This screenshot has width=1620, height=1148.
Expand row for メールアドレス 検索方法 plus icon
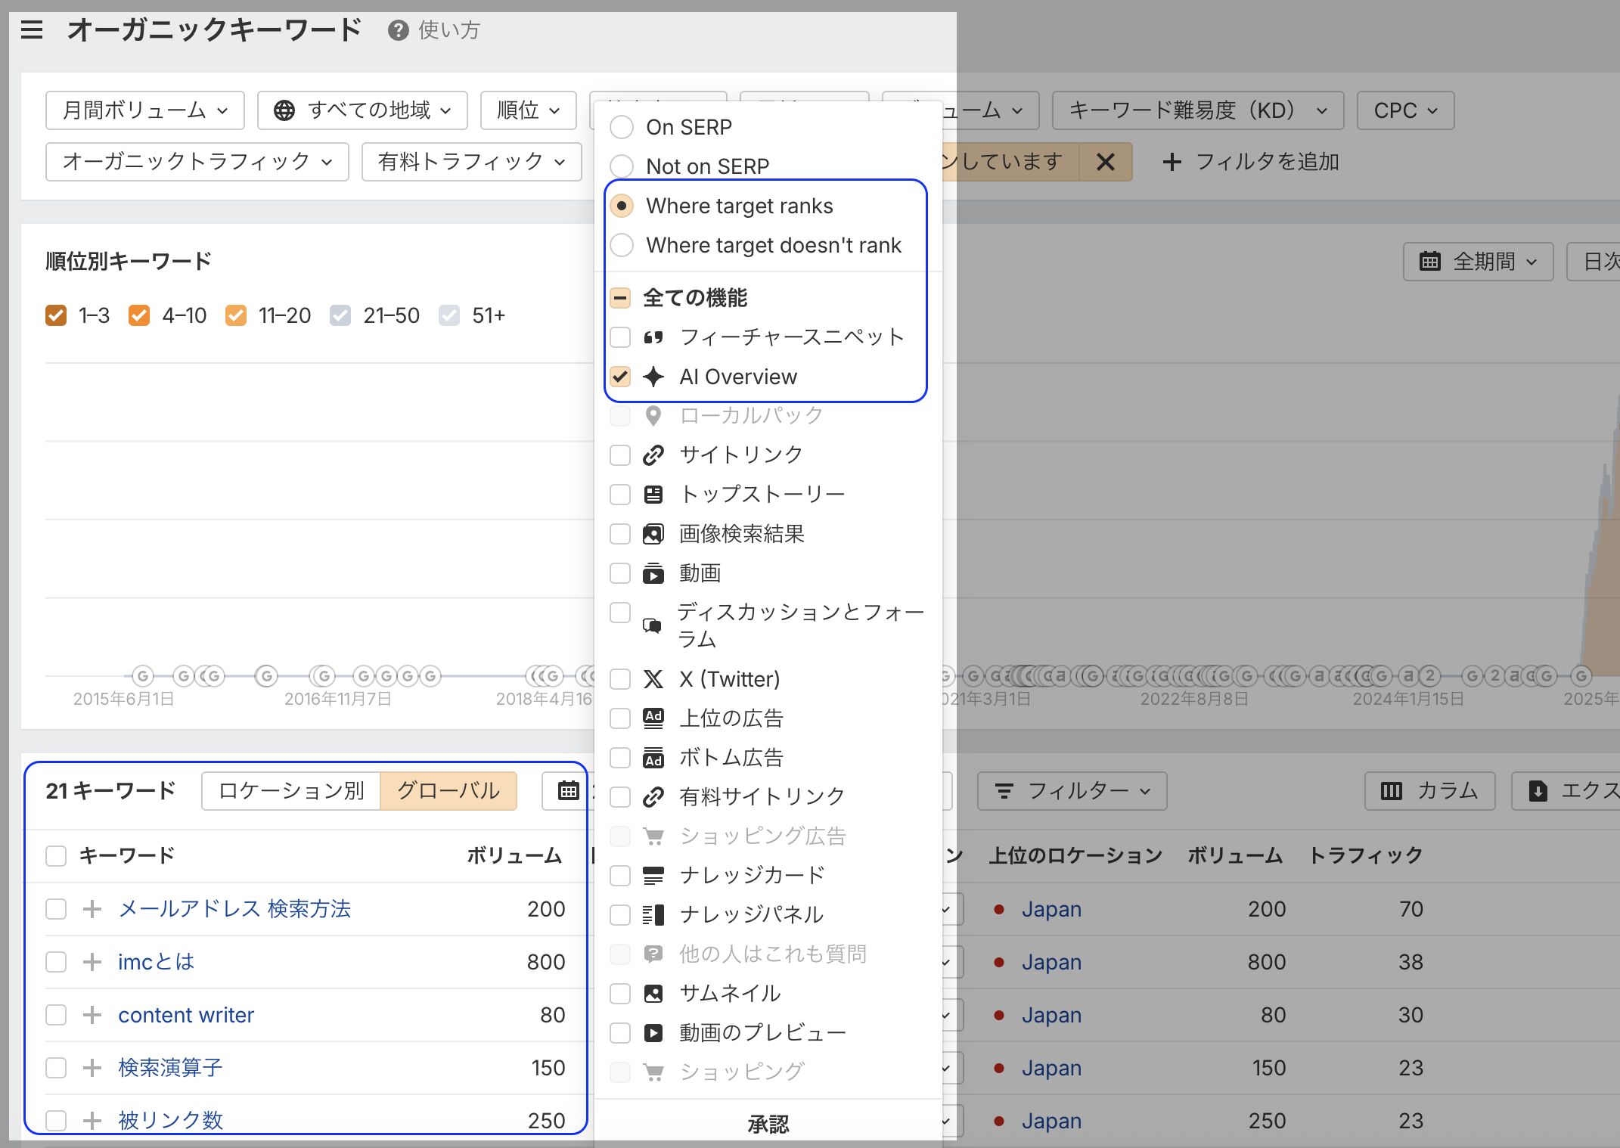point(92,909)
